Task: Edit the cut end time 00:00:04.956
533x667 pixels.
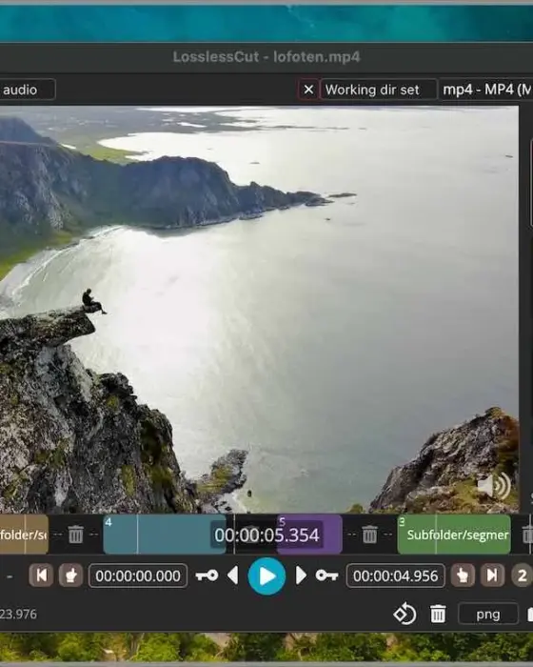Action: 395,576
